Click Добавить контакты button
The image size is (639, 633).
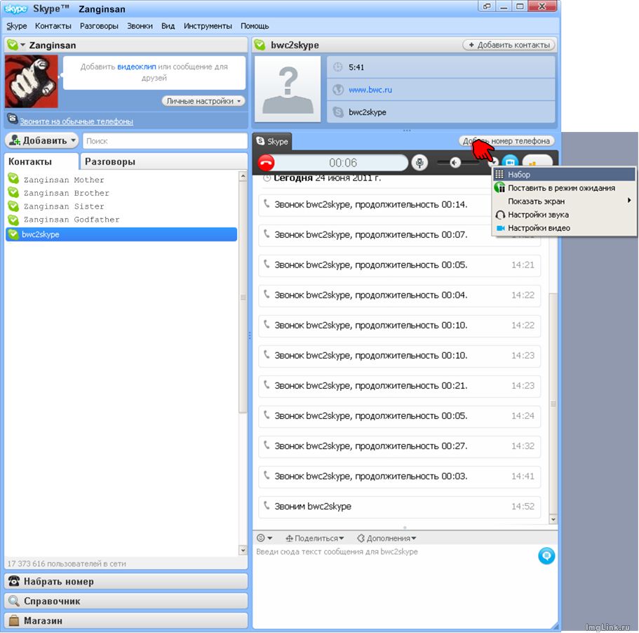pos(509,45)
